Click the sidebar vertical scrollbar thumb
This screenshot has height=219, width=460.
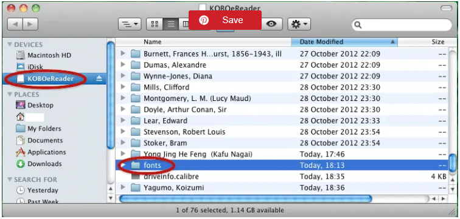[x=111, y=96]
